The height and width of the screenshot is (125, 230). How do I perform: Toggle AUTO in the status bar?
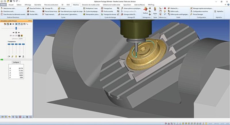pos(222,124)
